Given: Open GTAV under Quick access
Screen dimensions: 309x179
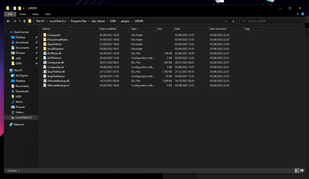Looking at the screenshot, I should coord(19,63).
